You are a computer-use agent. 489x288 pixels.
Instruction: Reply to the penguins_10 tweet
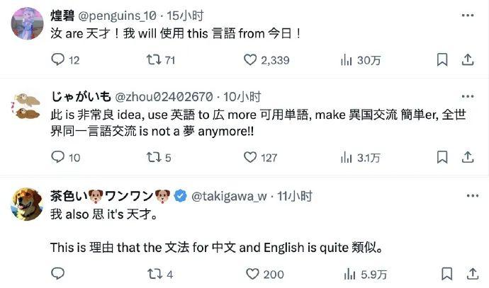click(x=57, y=59)
